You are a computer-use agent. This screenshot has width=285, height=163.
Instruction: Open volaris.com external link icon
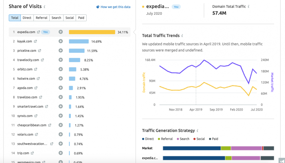point(36,134)
